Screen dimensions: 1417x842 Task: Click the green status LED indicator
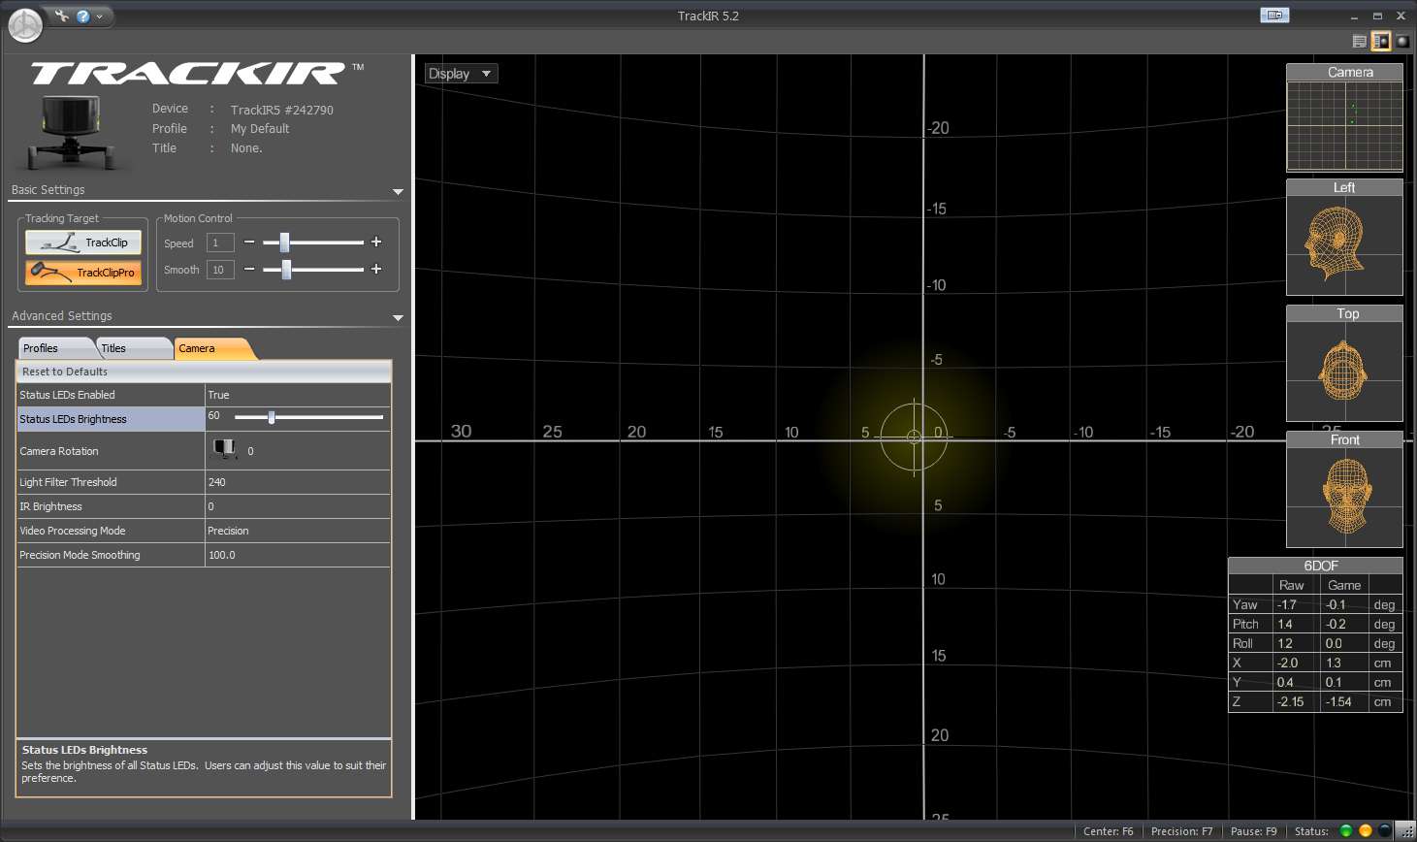click(x=1345, y=830)
